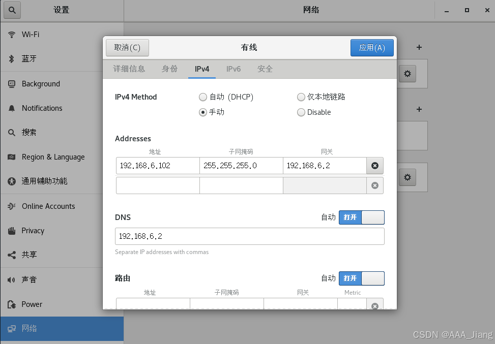
Task: Open lower gear settings in network window
Action: 407,177
